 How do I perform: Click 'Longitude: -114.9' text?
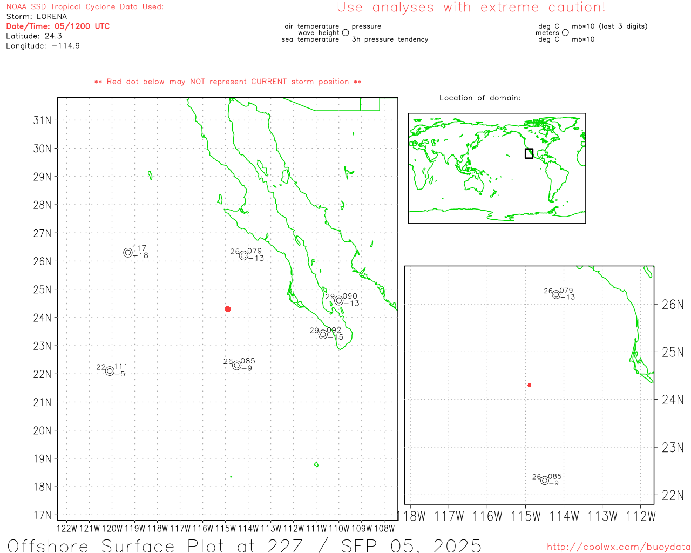click(x=43, y=46)
